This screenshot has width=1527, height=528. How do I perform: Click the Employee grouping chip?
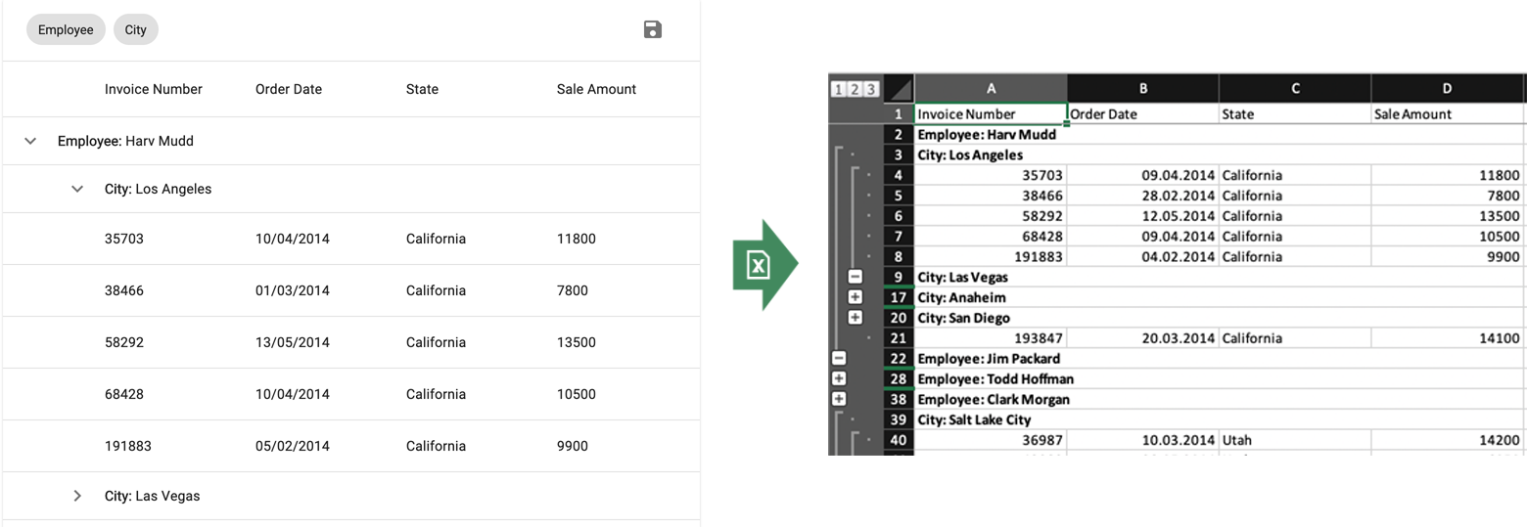click(66, 29)
